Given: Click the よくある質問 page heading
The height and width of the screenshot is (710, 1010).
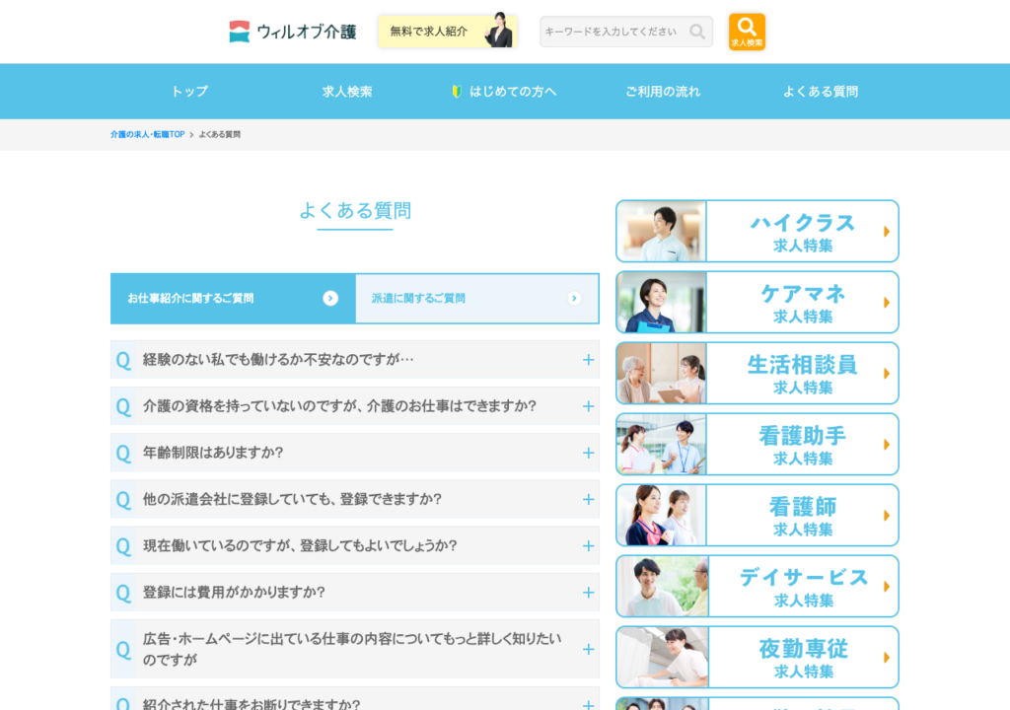Looking at the screenshot, I should click(355, 210).
